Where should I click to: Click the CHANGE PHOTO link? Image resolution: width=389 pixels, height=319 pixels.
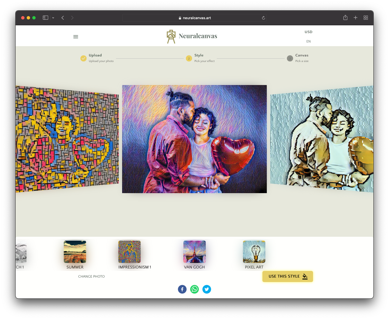tap(92, 276)
